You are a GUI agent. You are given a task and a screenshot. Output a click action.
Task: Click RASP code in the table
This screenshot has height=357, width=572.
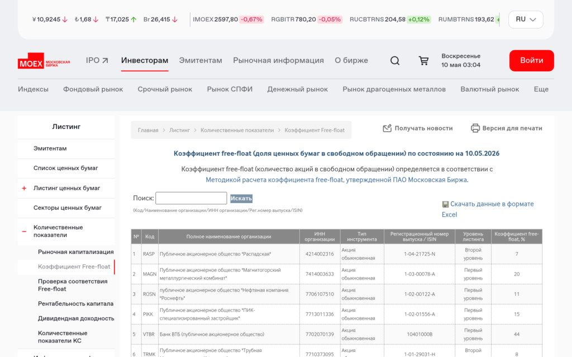click(x=149, y=254)
